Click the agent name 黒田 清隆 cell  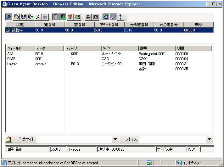(147, 64)
